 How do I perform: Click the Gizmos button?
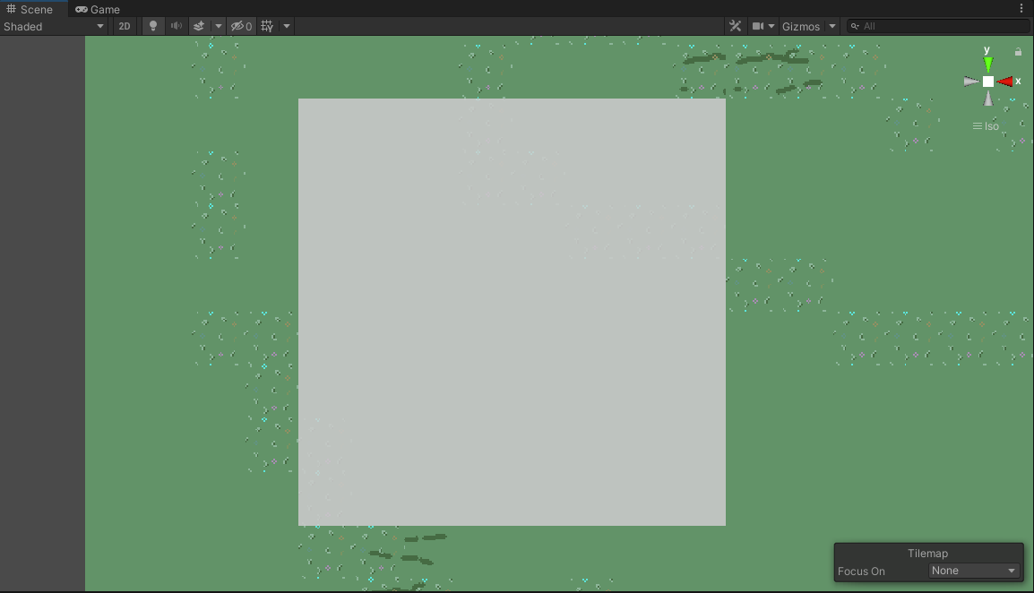click(x=801, y=26)
